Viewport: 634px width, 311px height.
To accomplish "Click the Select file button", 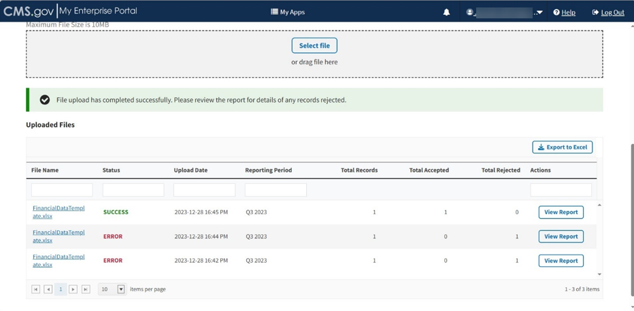I will [314, 45].
